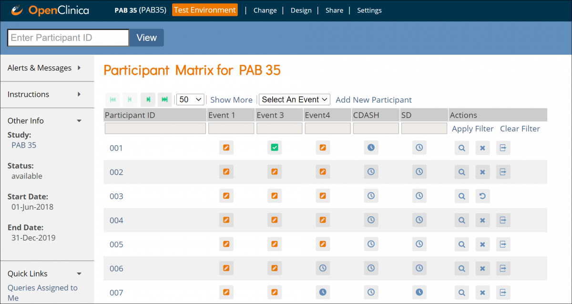Click the View button

pos(146,38)
